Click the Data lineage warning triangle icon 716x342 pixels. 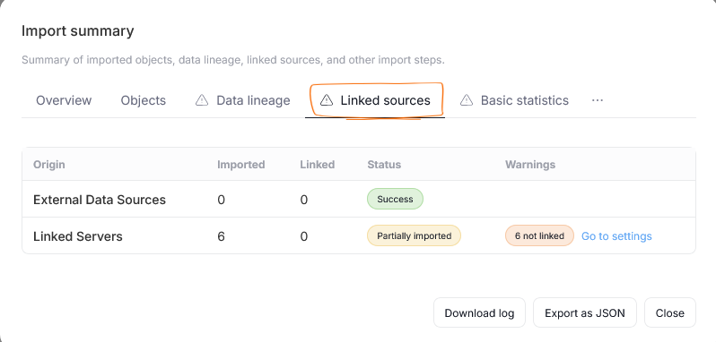click(x=201, y=100)
